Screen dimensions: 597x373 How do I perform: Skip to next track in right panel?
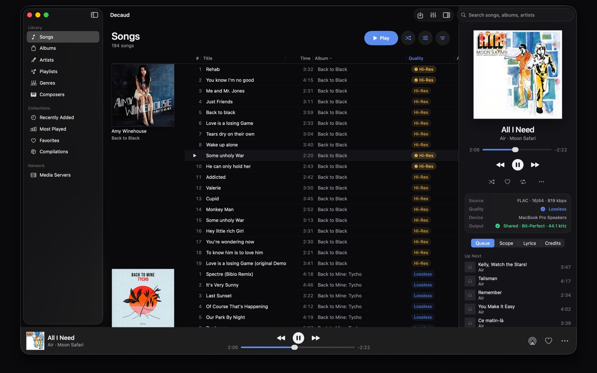pos(535,165)
